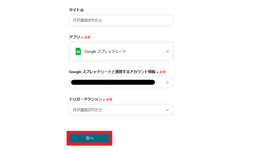Click the Google スプレッドシートと連携するアカウント情報 label

(112, 72)
